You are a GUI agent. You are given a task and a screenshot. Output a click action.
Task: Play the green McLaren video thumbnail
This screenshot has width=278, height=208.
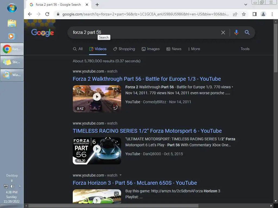point(97,196)
